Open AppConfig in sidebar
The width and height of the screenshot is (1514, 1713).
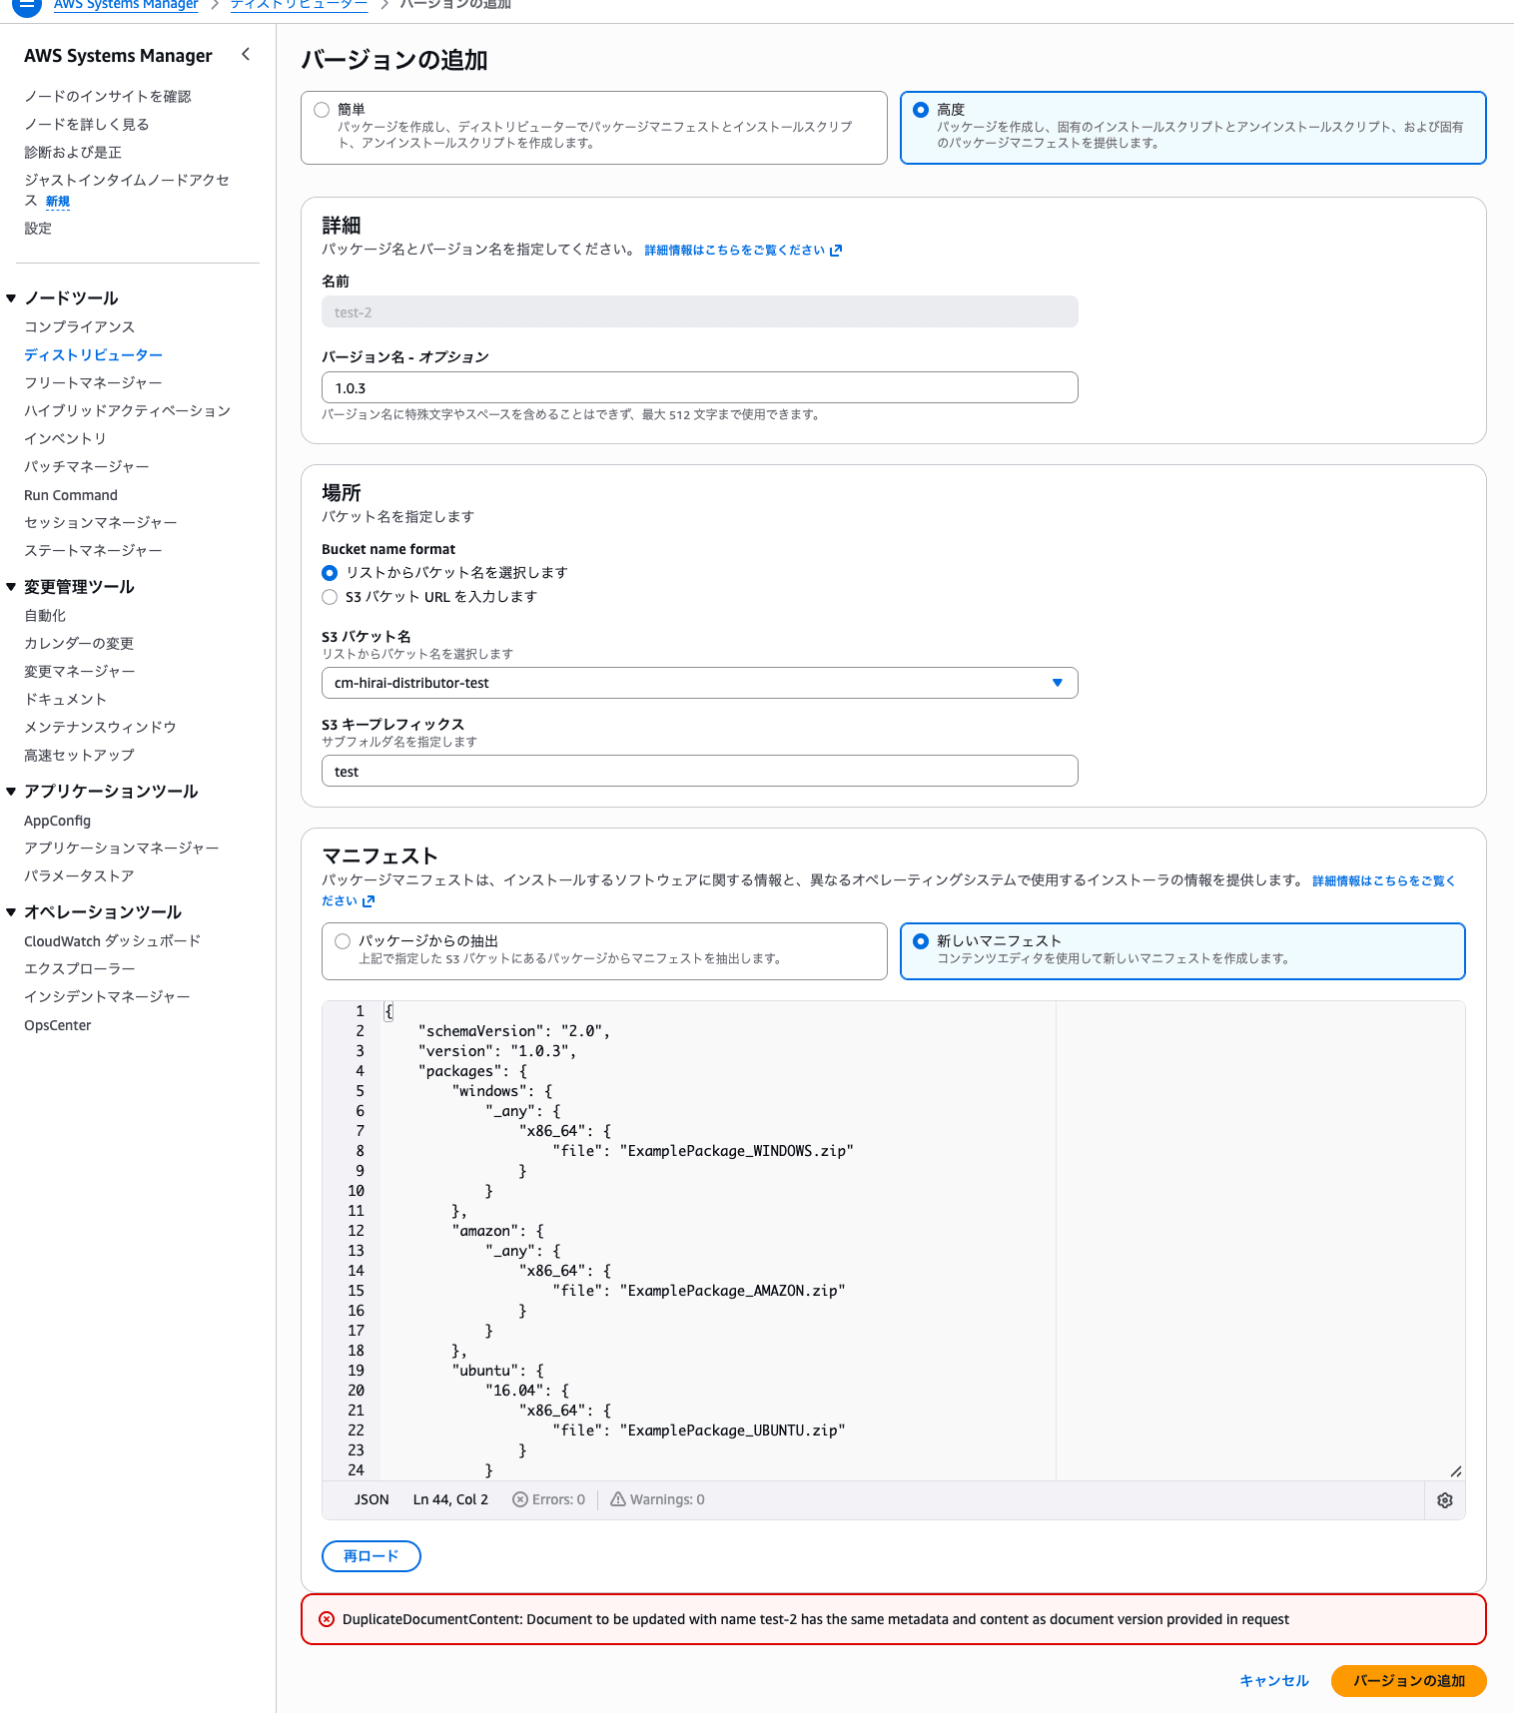(x=57, y=821)
